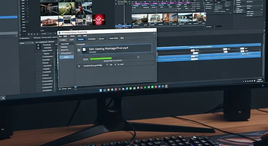Open the Windows Start icon on the taskbar

[x=101, y=90]
